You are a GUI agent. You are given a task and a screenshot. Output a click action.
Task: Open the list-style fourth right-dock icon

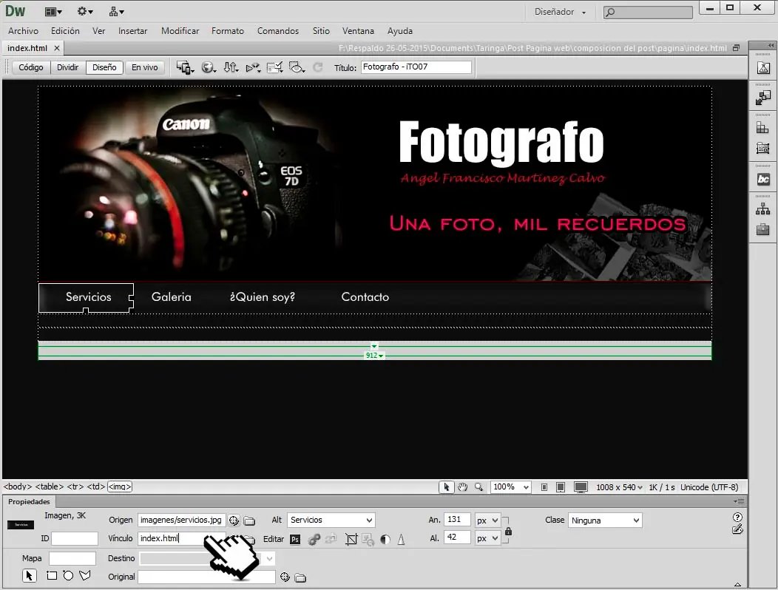[x=763, y=148]
